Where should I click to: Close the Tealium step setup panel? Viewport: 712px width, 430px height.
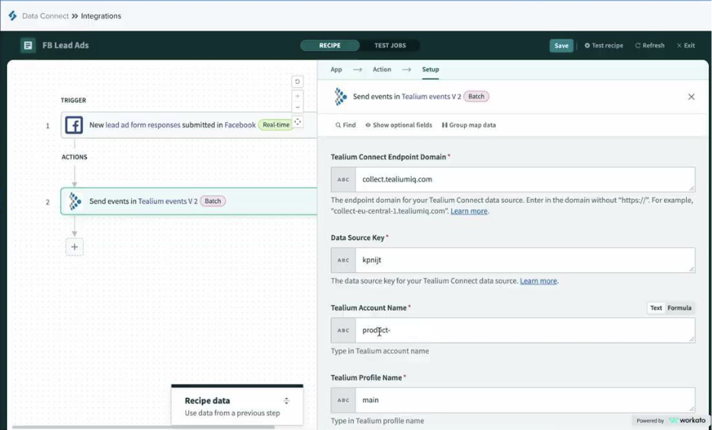[691, 97]
